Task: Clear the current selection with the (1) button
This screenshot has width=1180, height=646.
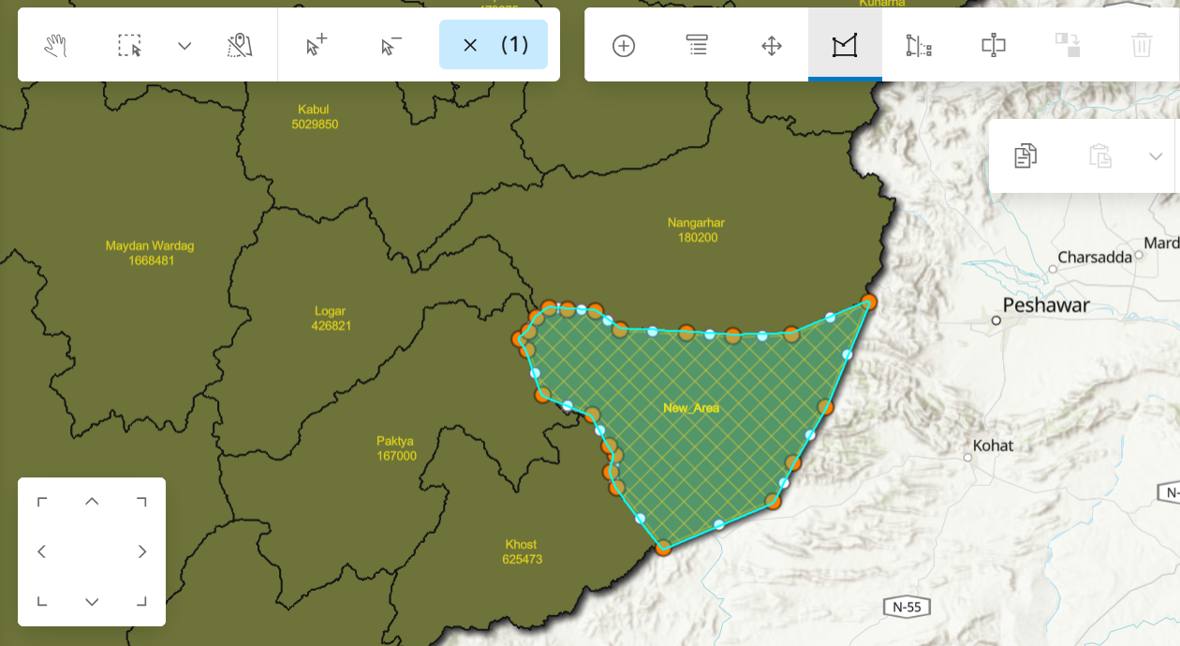Action: pyautogui.click(x=494, y=44)
